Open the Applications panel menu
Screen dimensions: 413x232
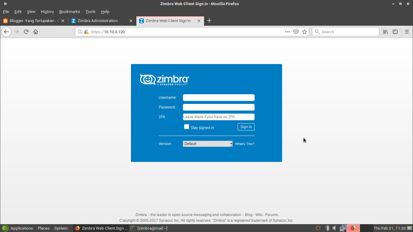pyautogui.click(x=18, y=228)
